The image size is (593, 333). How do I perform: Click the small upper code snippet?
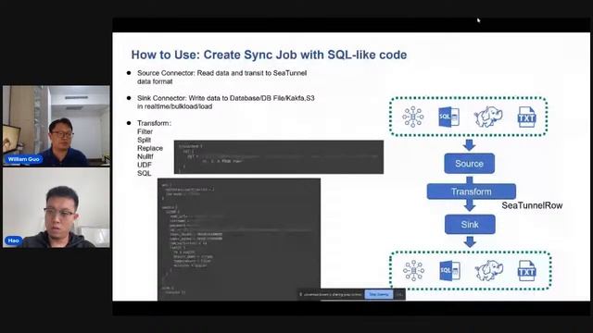point(279,157)
